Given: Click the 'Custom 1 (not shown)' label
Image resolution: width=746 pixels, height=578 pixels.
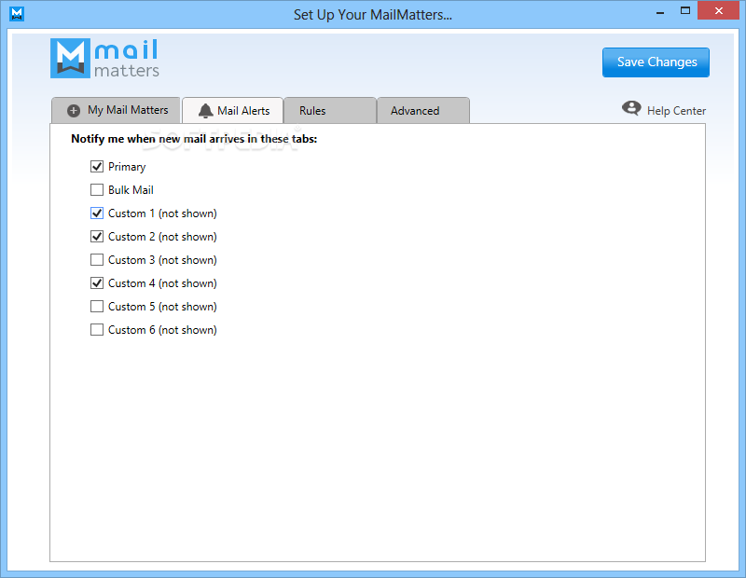Looking at the screenshot, I should (x=162, y=213).
